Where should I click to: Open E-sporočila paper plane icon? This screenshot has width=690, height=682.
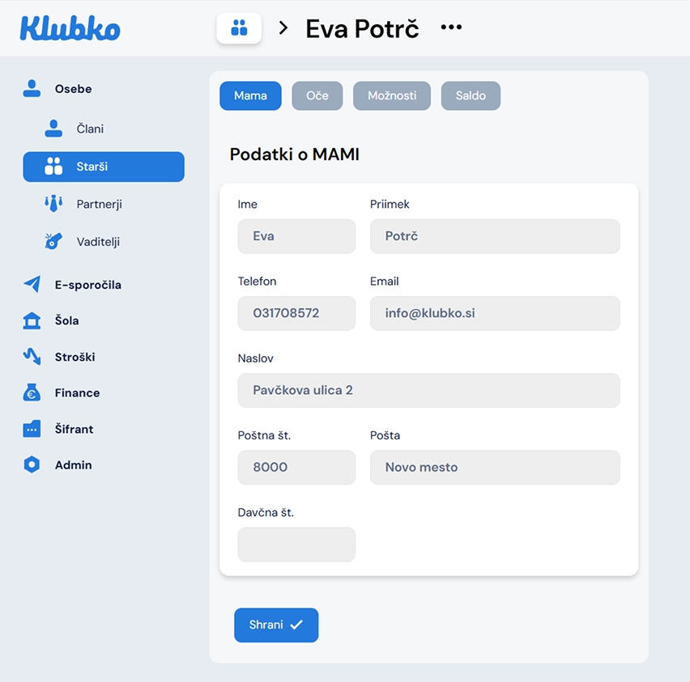(x=32, y=284)
